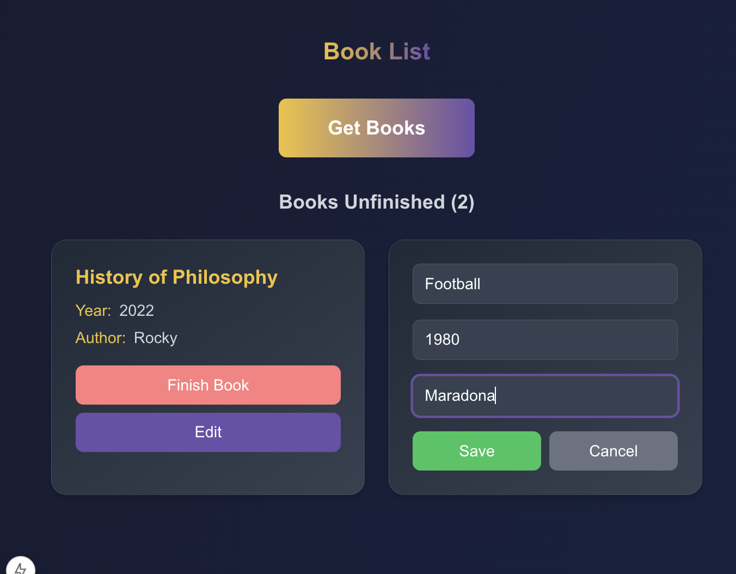
Task: Click the Author label in book card
Action: pos(101,338)
